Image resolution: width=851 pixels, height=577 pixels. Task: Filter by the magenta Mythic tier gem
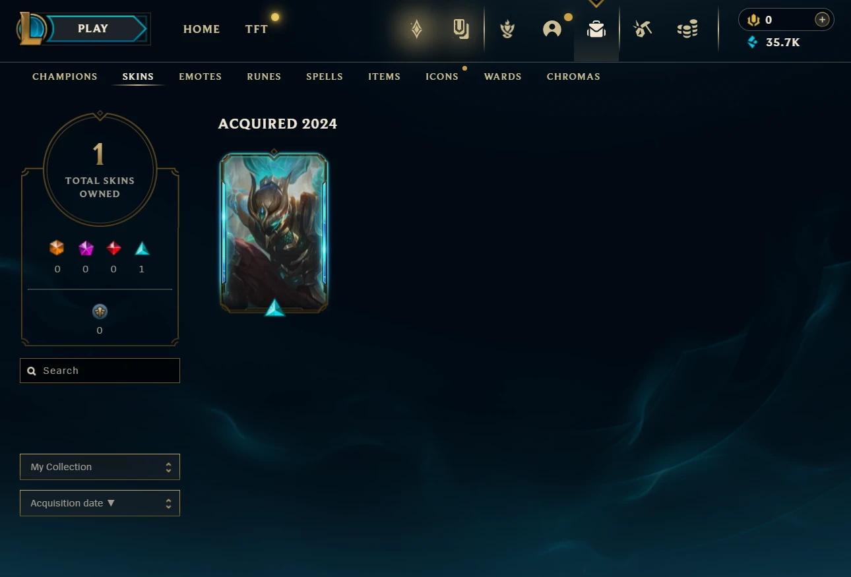pos(86,248)
